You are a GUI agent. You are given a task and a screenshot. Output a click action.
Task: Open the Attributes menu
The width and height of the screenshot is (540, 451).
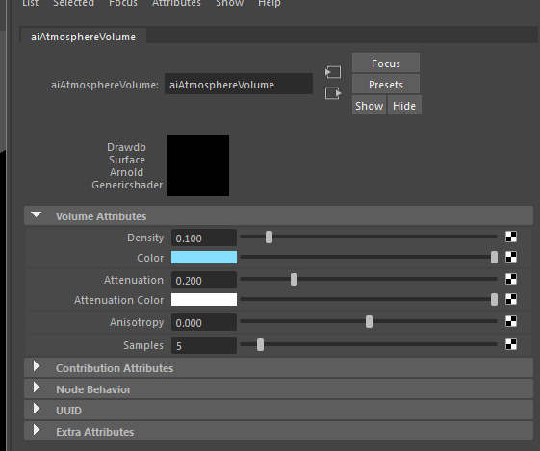pyautogui.click(x=176, y=3)
